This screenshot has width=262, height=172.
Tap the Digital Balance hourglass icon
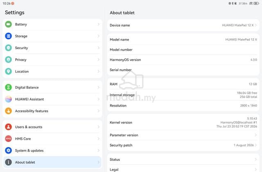pyautogui.click(x=8, y=87)
